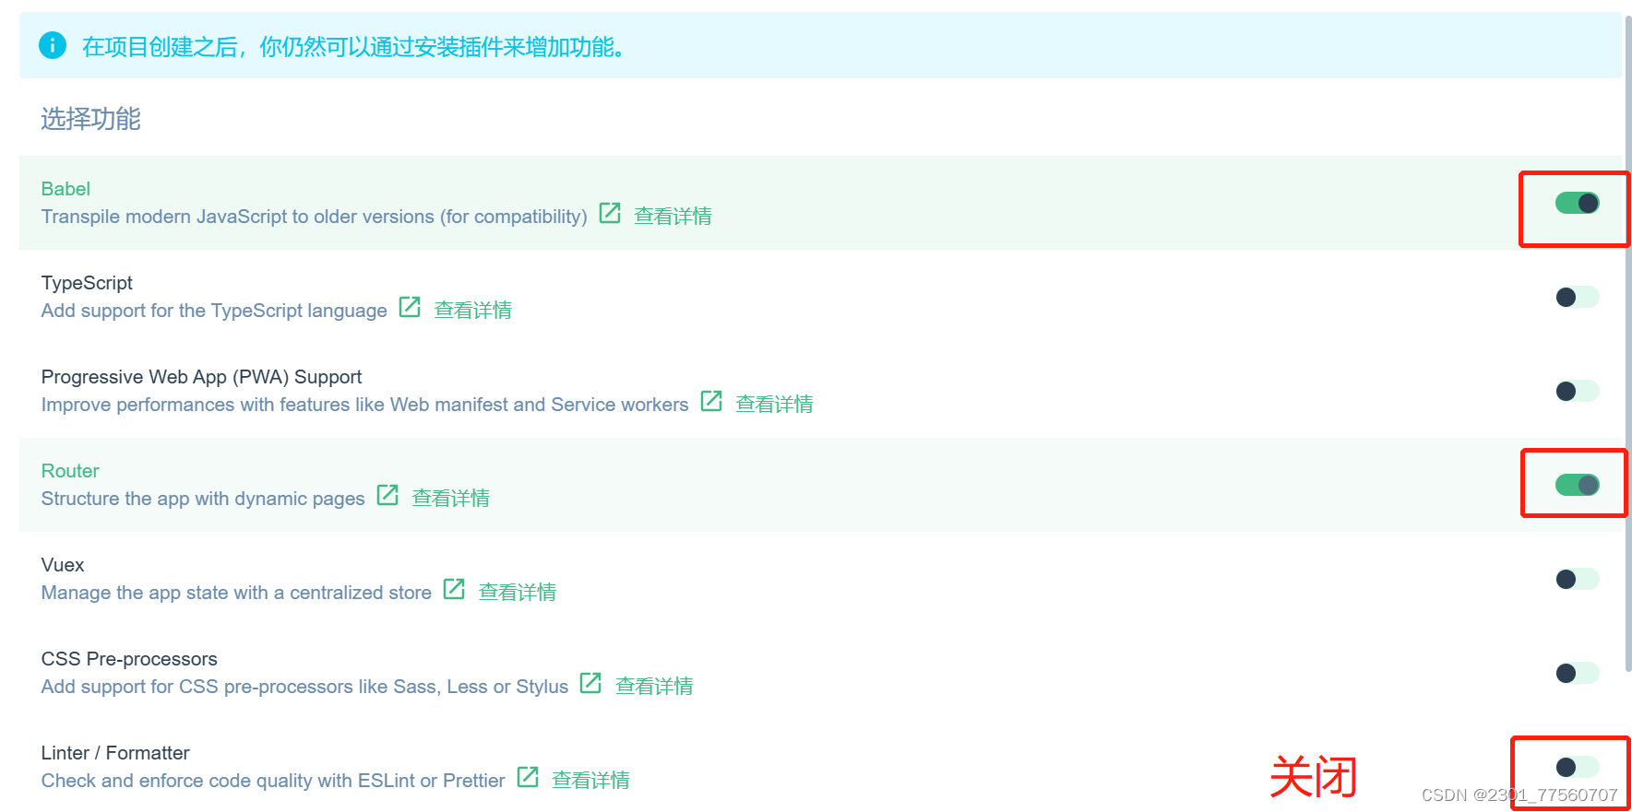Disable the Babel feature toggle
Viewport: 1632px width, 812px height.
coord(1577,203)
